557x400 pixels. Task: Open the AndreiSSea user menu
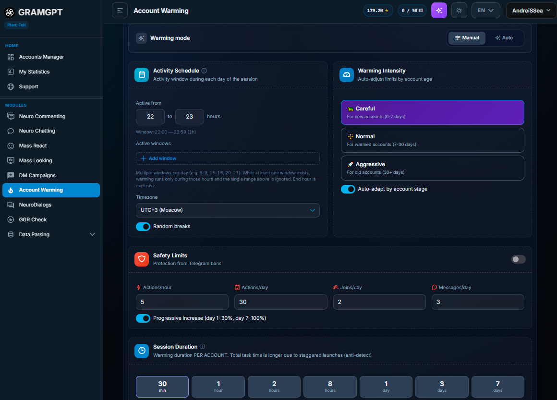[x=532, y=10]
